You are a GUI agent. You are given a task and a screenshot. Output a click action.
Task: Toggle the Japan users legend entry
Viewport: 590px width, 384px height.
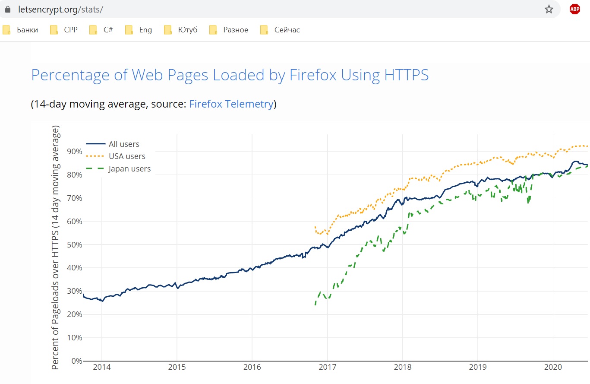tap(119, 169)
